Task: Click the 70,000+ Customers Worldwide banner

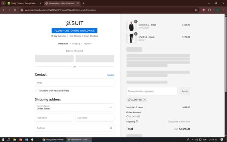Action: (74, 31)
